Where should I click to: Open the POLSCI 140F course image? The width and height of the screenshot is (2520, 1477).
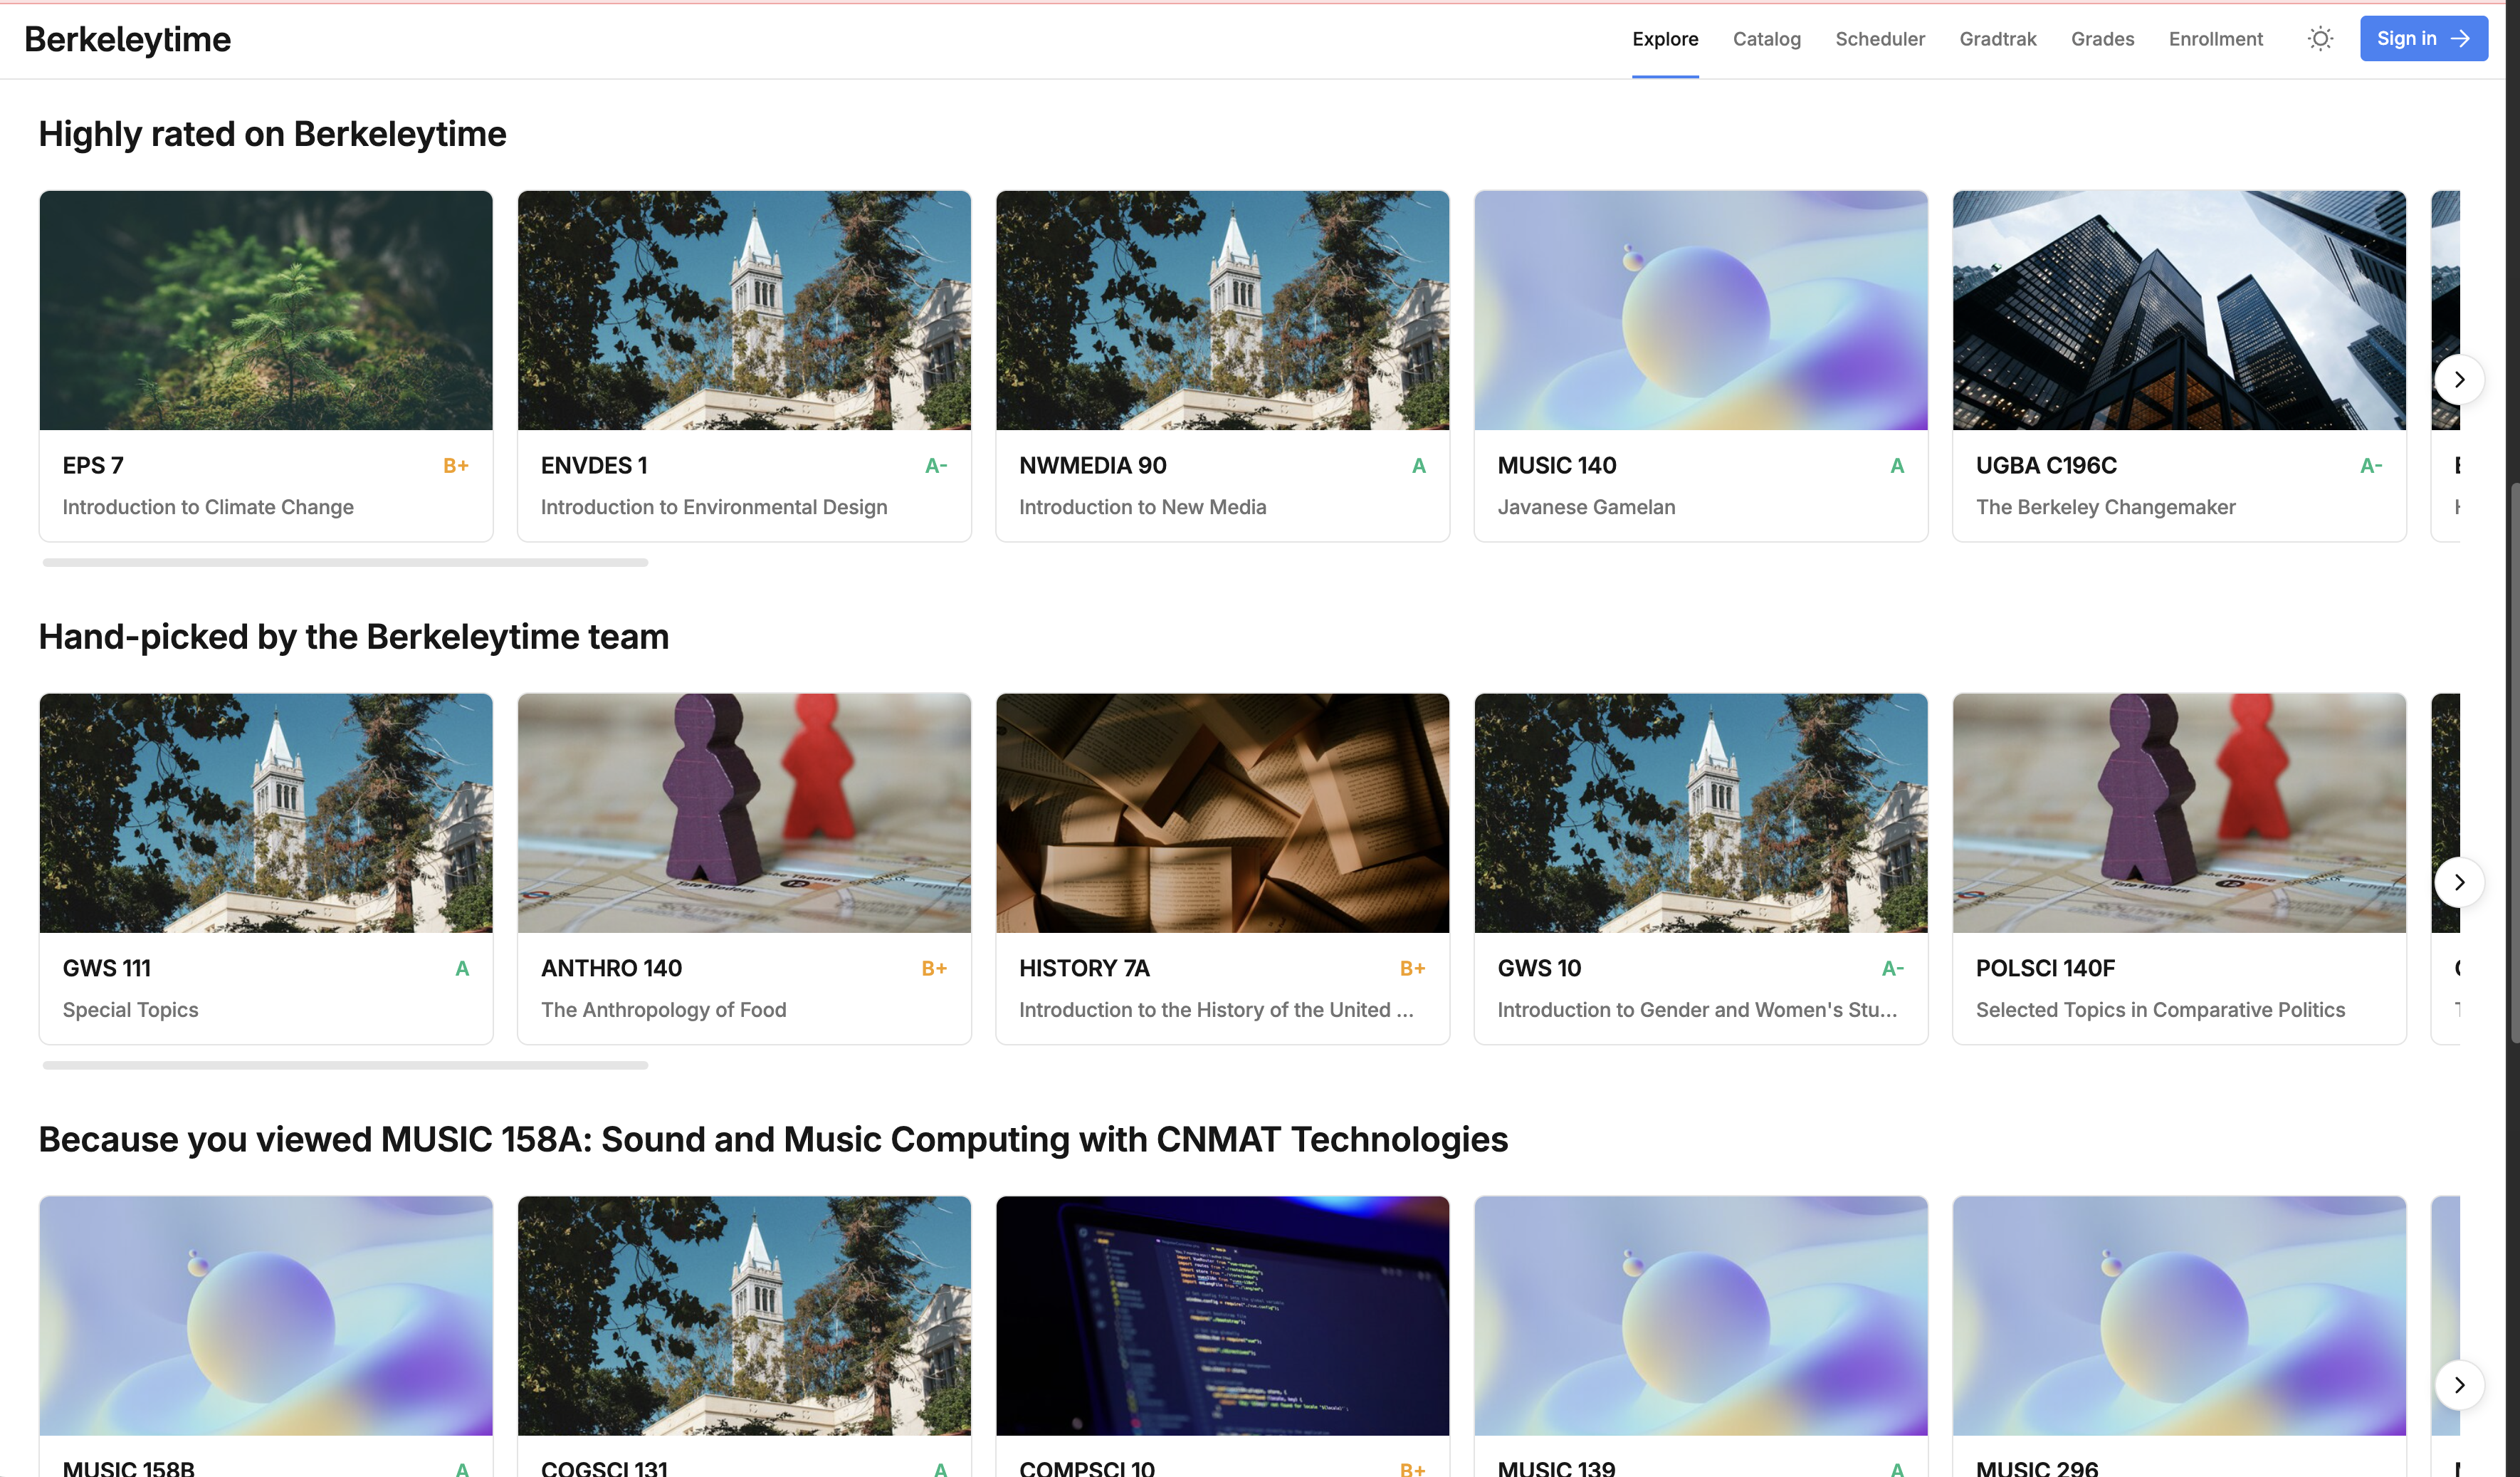[x=2179, y=813]
